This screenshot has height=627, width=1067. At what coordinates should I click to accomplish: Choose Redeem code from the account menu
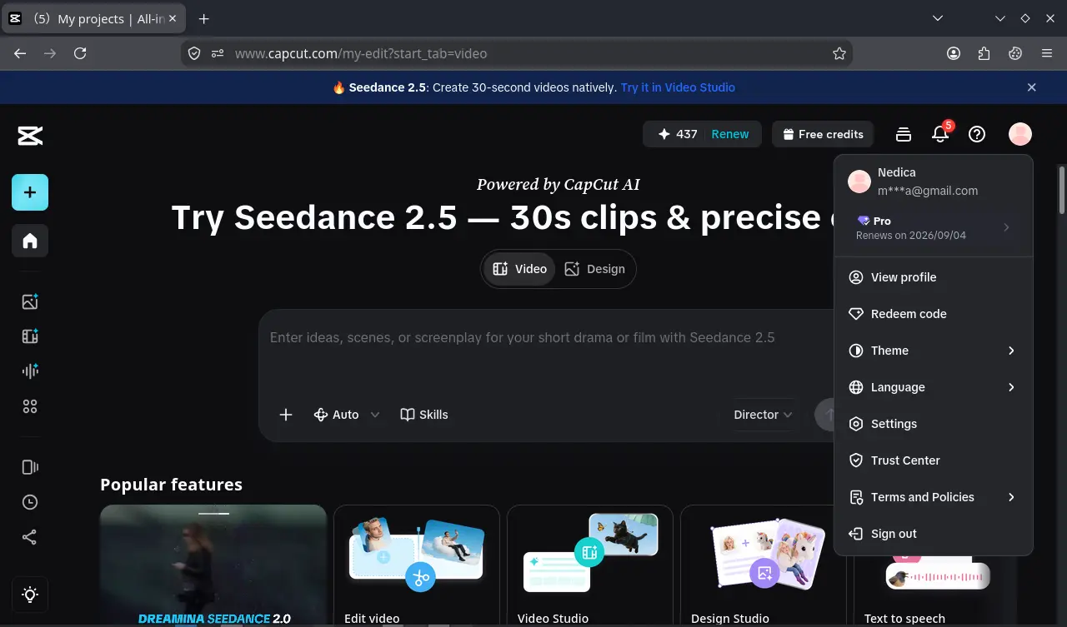933,314
